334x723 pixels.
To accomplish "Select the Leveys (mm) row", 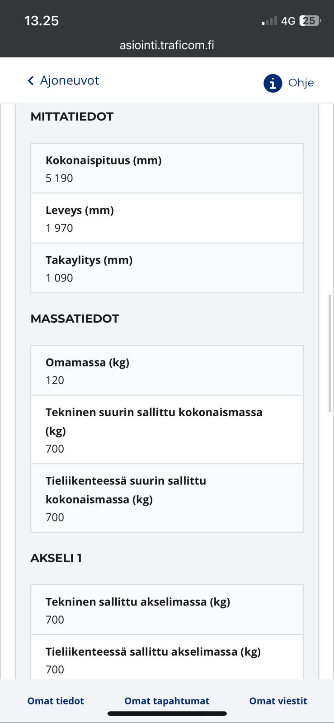I will point(167,218).
